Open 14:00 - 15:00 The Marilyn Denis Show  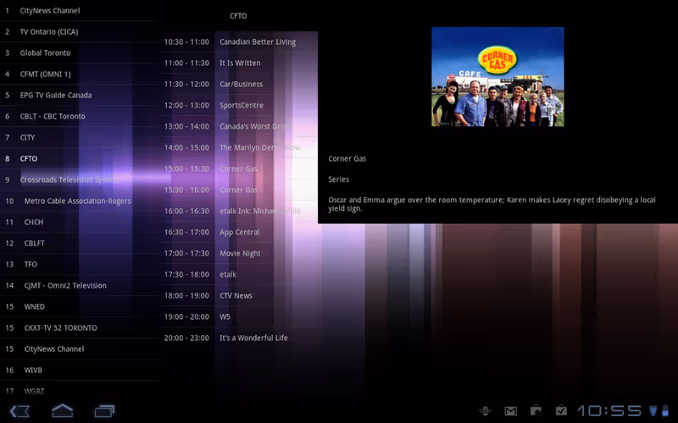point(238,147)
